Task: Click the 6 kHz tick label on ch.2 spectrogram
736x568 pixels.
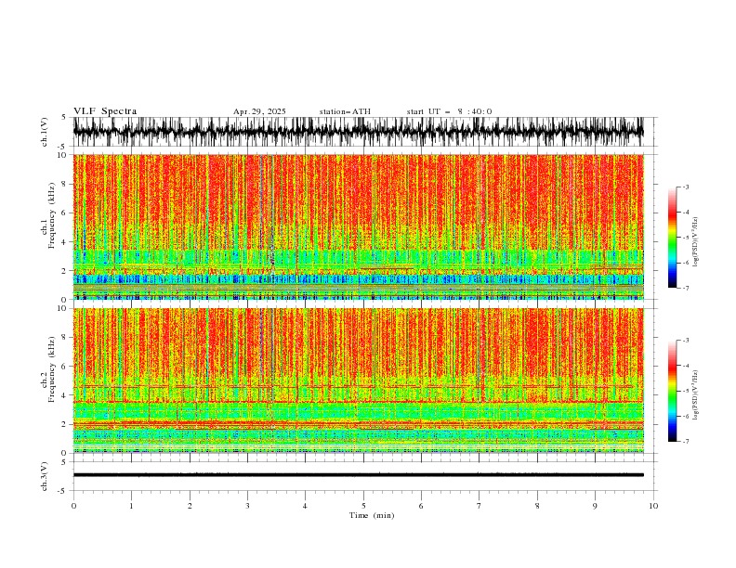Action: coord(65,366)
